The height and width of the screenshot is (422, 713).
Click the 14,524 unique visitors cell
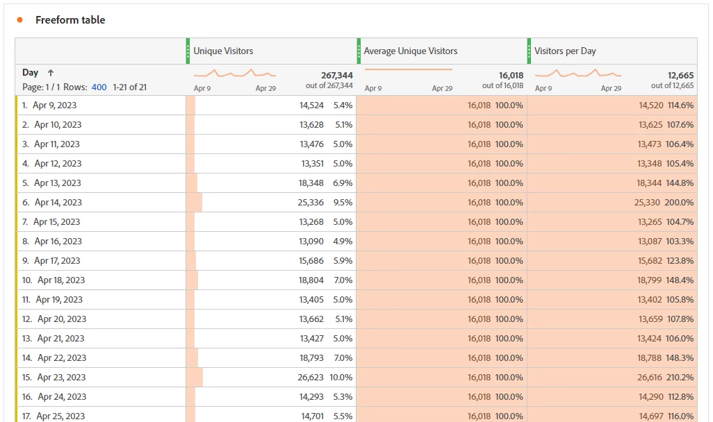(272, 105)
